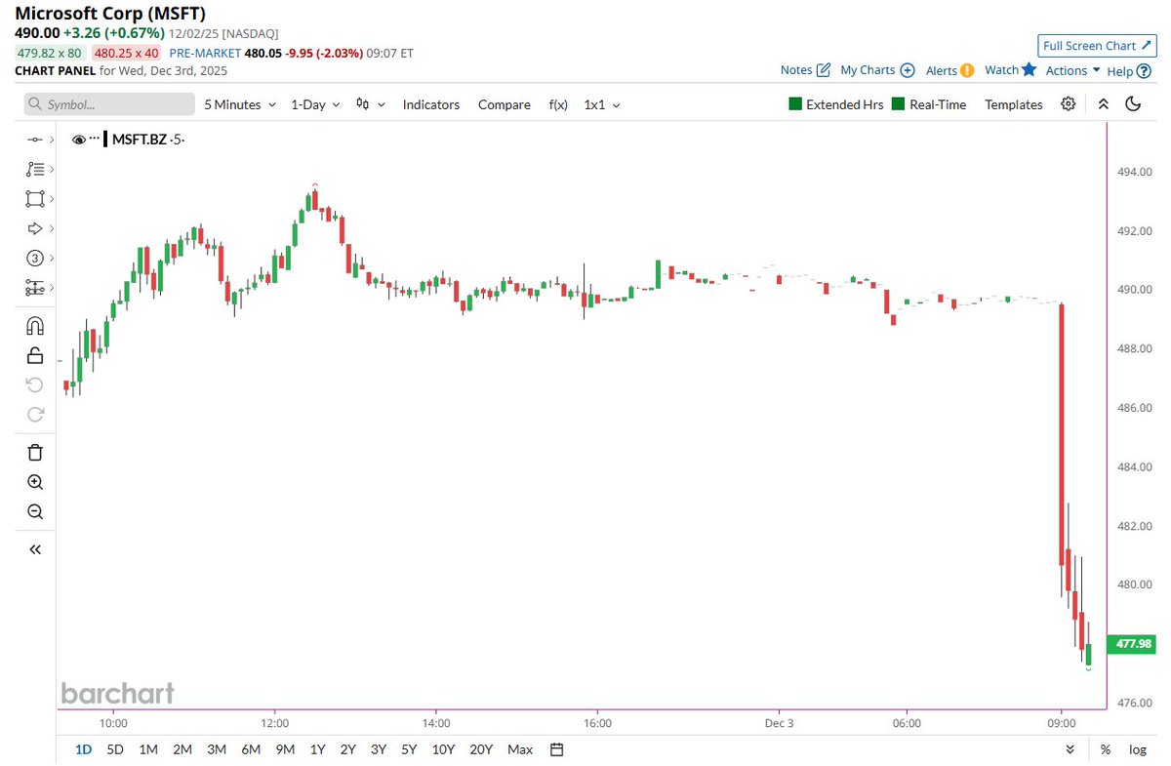Select the 2M period tab
Viewport: 1171px width, 766px height.
[x=182, y=749]
